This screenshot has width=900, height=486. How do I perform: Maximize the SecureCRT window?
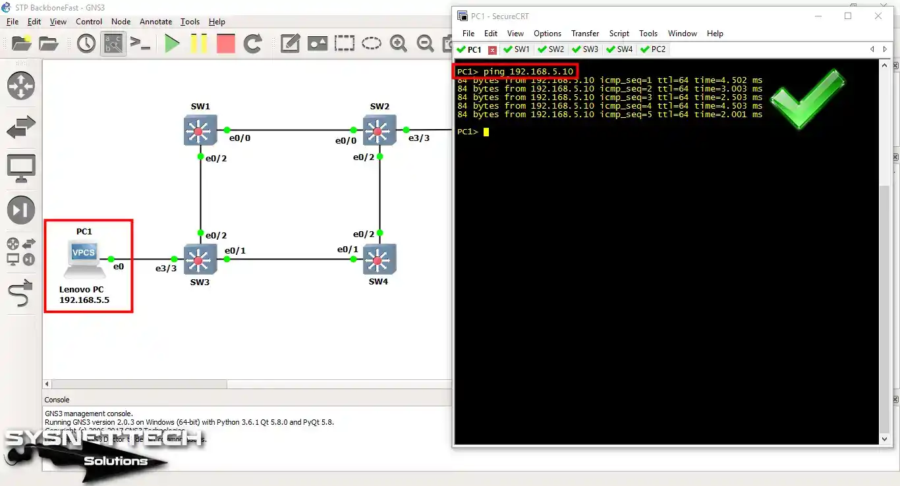pos(848,16)
